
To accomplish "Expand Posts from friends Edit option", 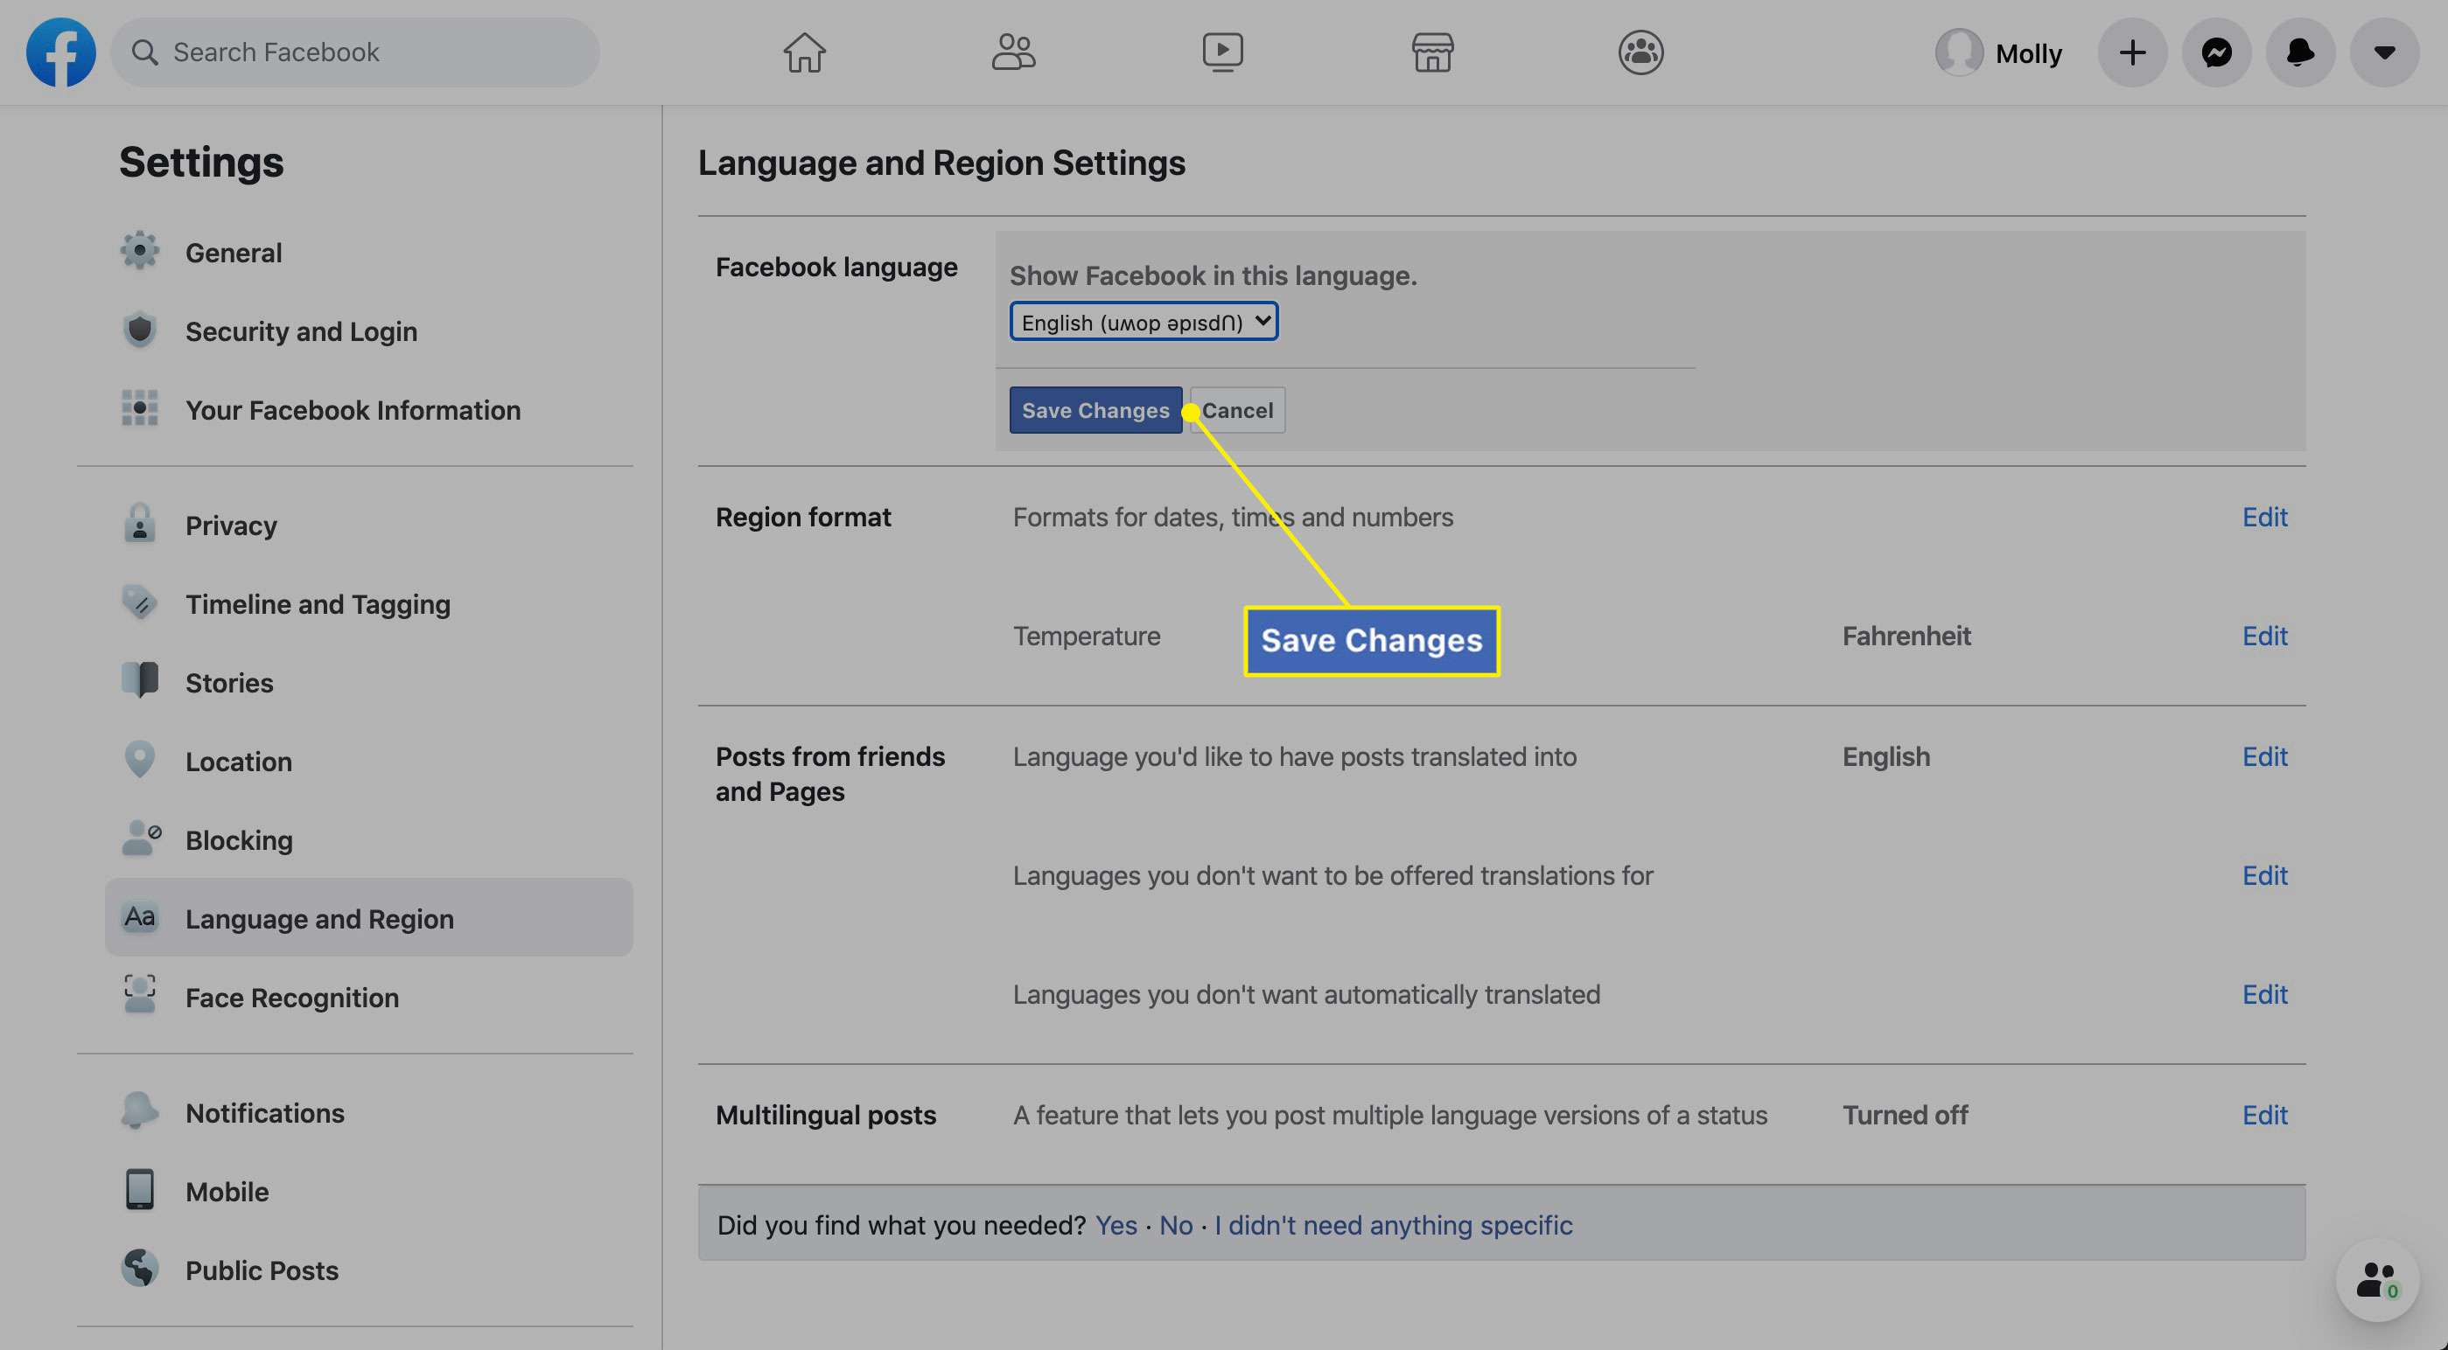I will (2265, 755).
